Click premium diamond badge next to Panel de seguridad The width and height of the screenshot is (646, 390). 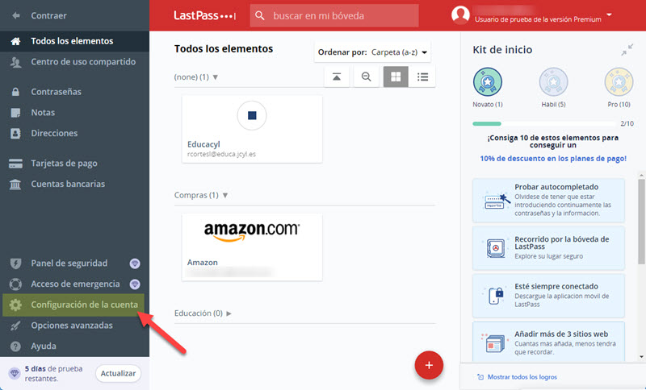(x=135, y=263)
